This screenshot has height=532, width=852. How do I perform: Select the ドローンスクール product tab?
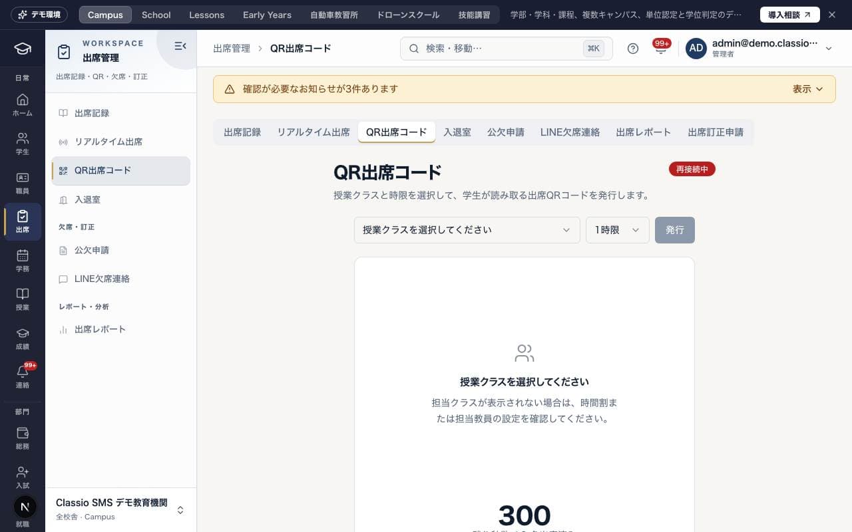click(408, 15)
